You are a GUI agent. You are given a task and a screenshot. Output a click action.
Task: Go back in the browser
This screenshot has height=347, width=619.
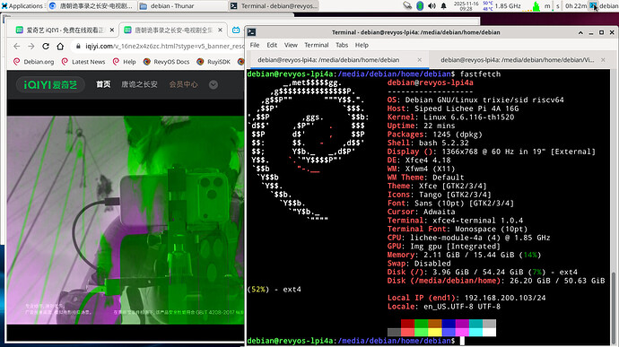click(16, 47)
